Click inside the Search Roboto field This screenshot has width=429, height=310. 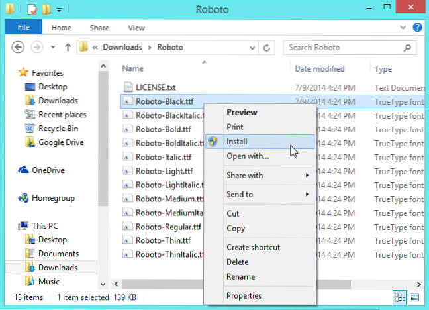(344, 48)
